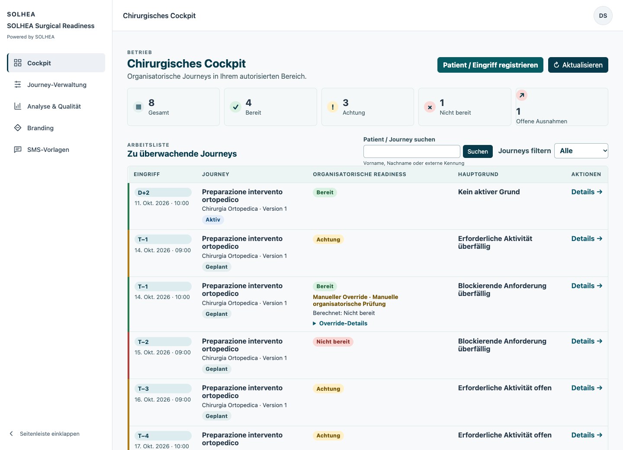
Task: Click the T–2 timing pill
Action: coord(163,342)
